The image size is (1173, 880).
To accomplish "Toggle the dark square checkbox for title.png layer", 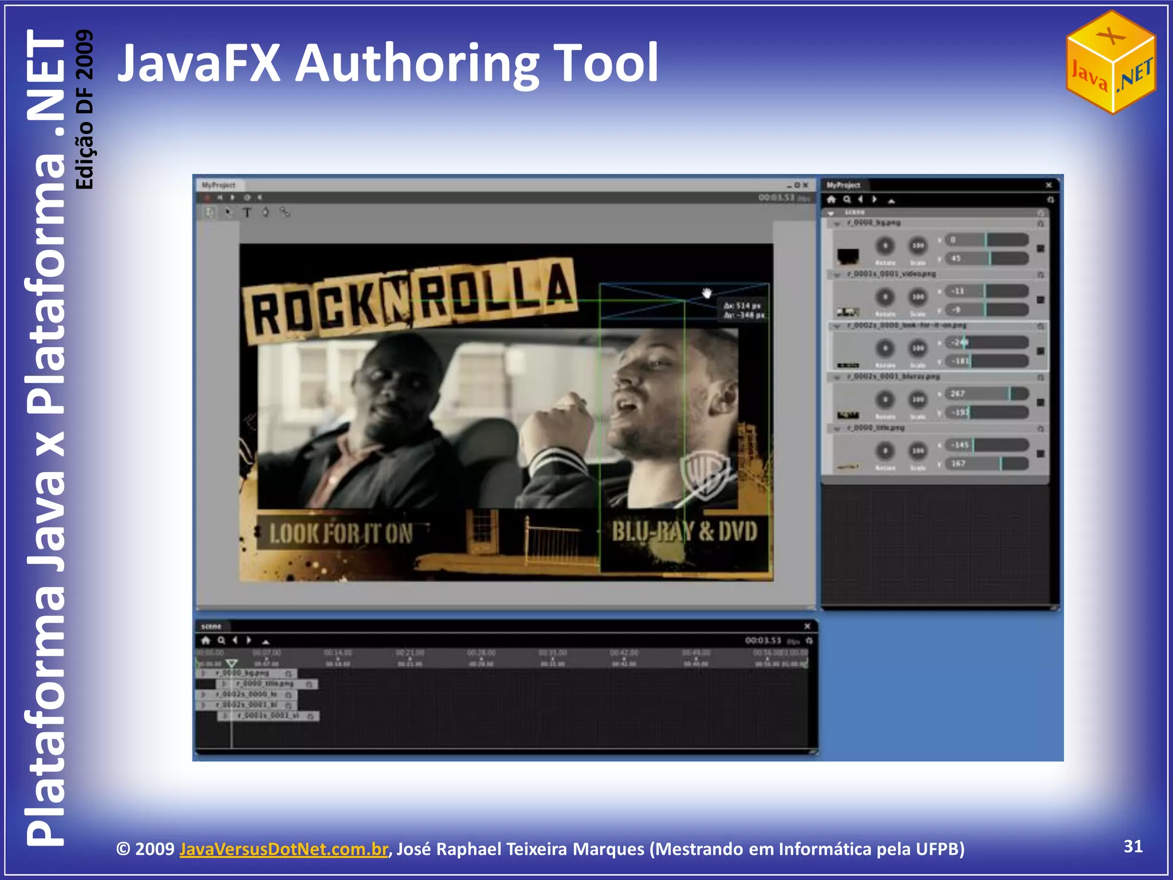I will pos(1041,454).
